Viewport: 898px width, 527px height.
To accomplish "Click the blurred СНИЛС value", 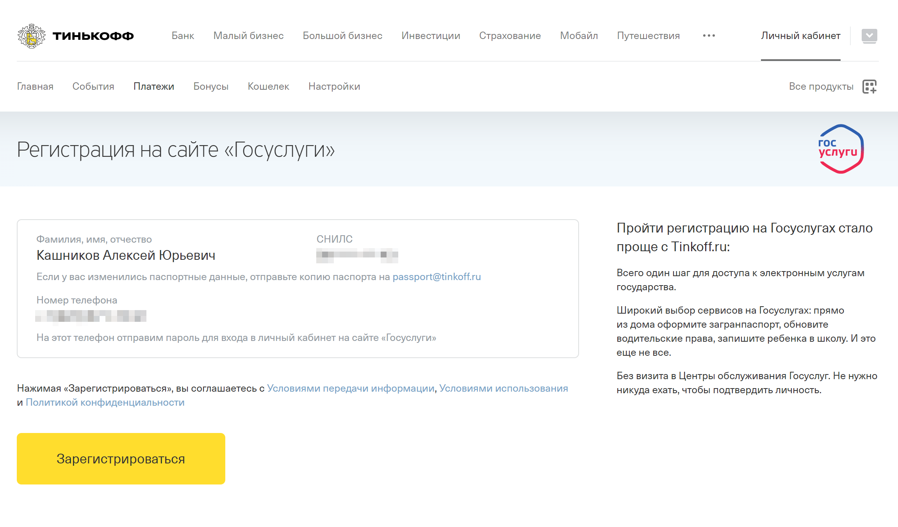I will 357,255.
